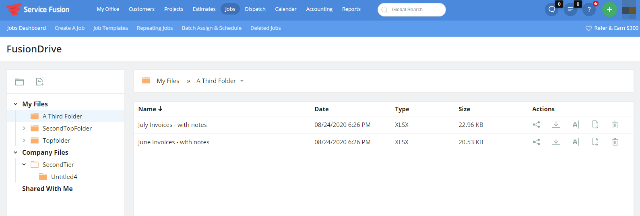Image resolution: width=640 pixels, height=216 pixels.
Task: Open the notifications list icon
Action: click(570, 9)
